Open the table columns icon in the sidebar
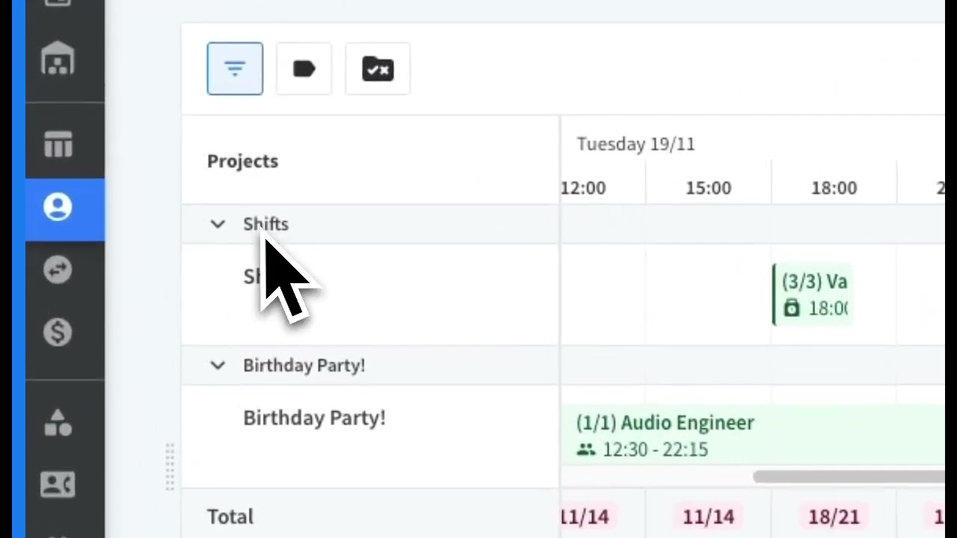This screenshot has width=957, height=538. click(58, 143)
